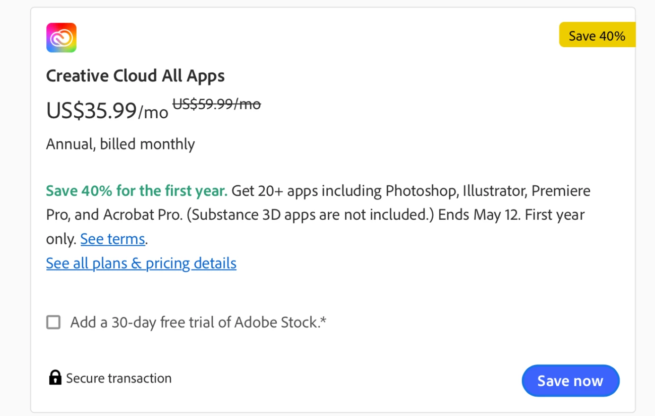Click the Add a 30-day free trial label
The width and height of the screenshot is (655, 416).
[198, 322]
